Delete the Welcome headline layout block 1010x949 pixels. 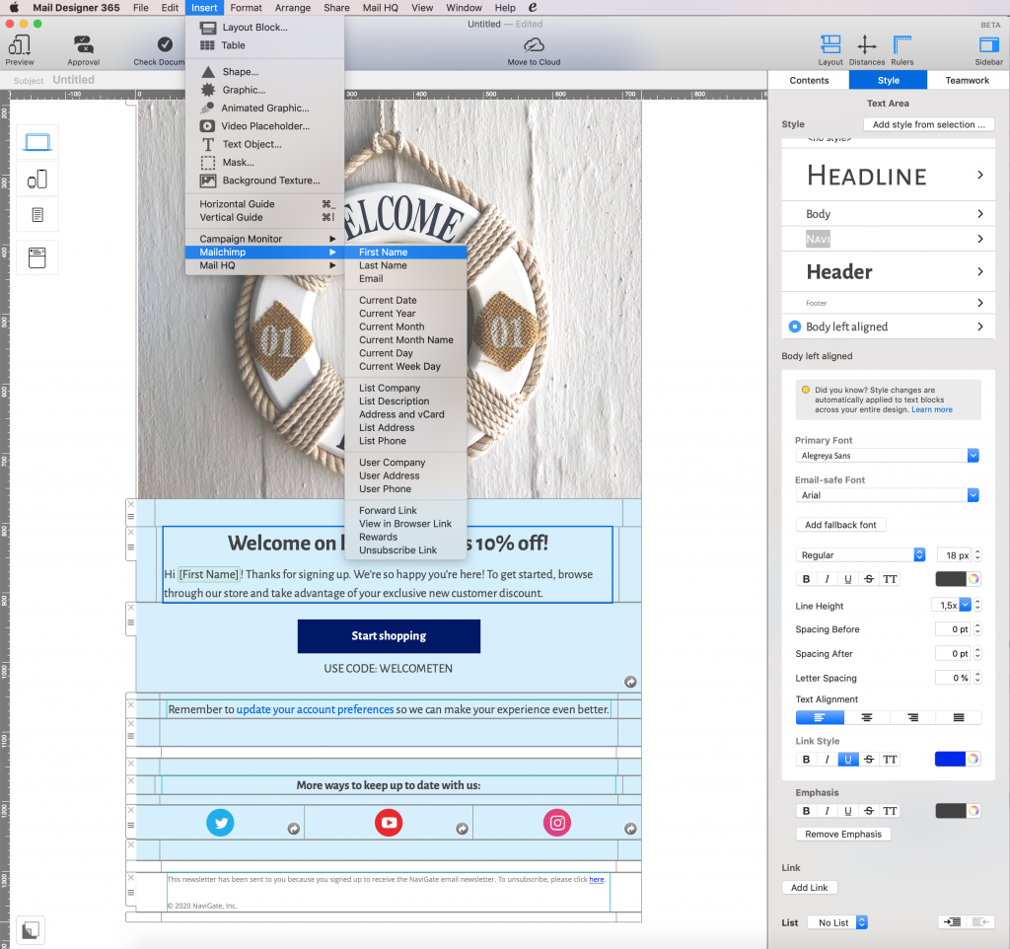coord(131,532)
